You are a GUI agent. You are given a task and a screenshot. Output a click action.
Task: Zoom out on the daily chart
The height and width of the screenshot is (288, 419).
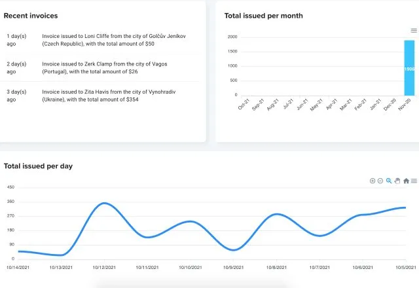click(x=380, y=181)
